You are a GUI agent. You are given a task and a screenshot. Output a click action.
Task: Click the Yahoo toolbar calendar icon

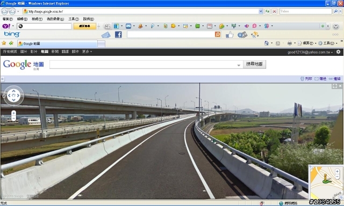[210, 26]
